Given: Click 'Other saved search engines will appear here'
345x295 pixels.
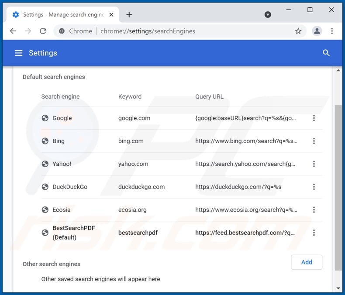Looking at the screenshot, I should coord(100,279).
